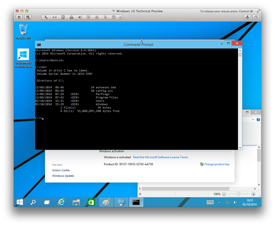275x226 pixels.
Task: Open File Explorer from the taskbar
Action: point(76,202)
